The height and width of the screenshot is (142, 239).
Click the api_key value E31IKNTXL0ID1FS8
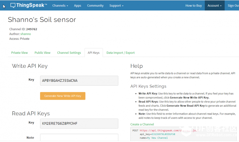[163, 134]
